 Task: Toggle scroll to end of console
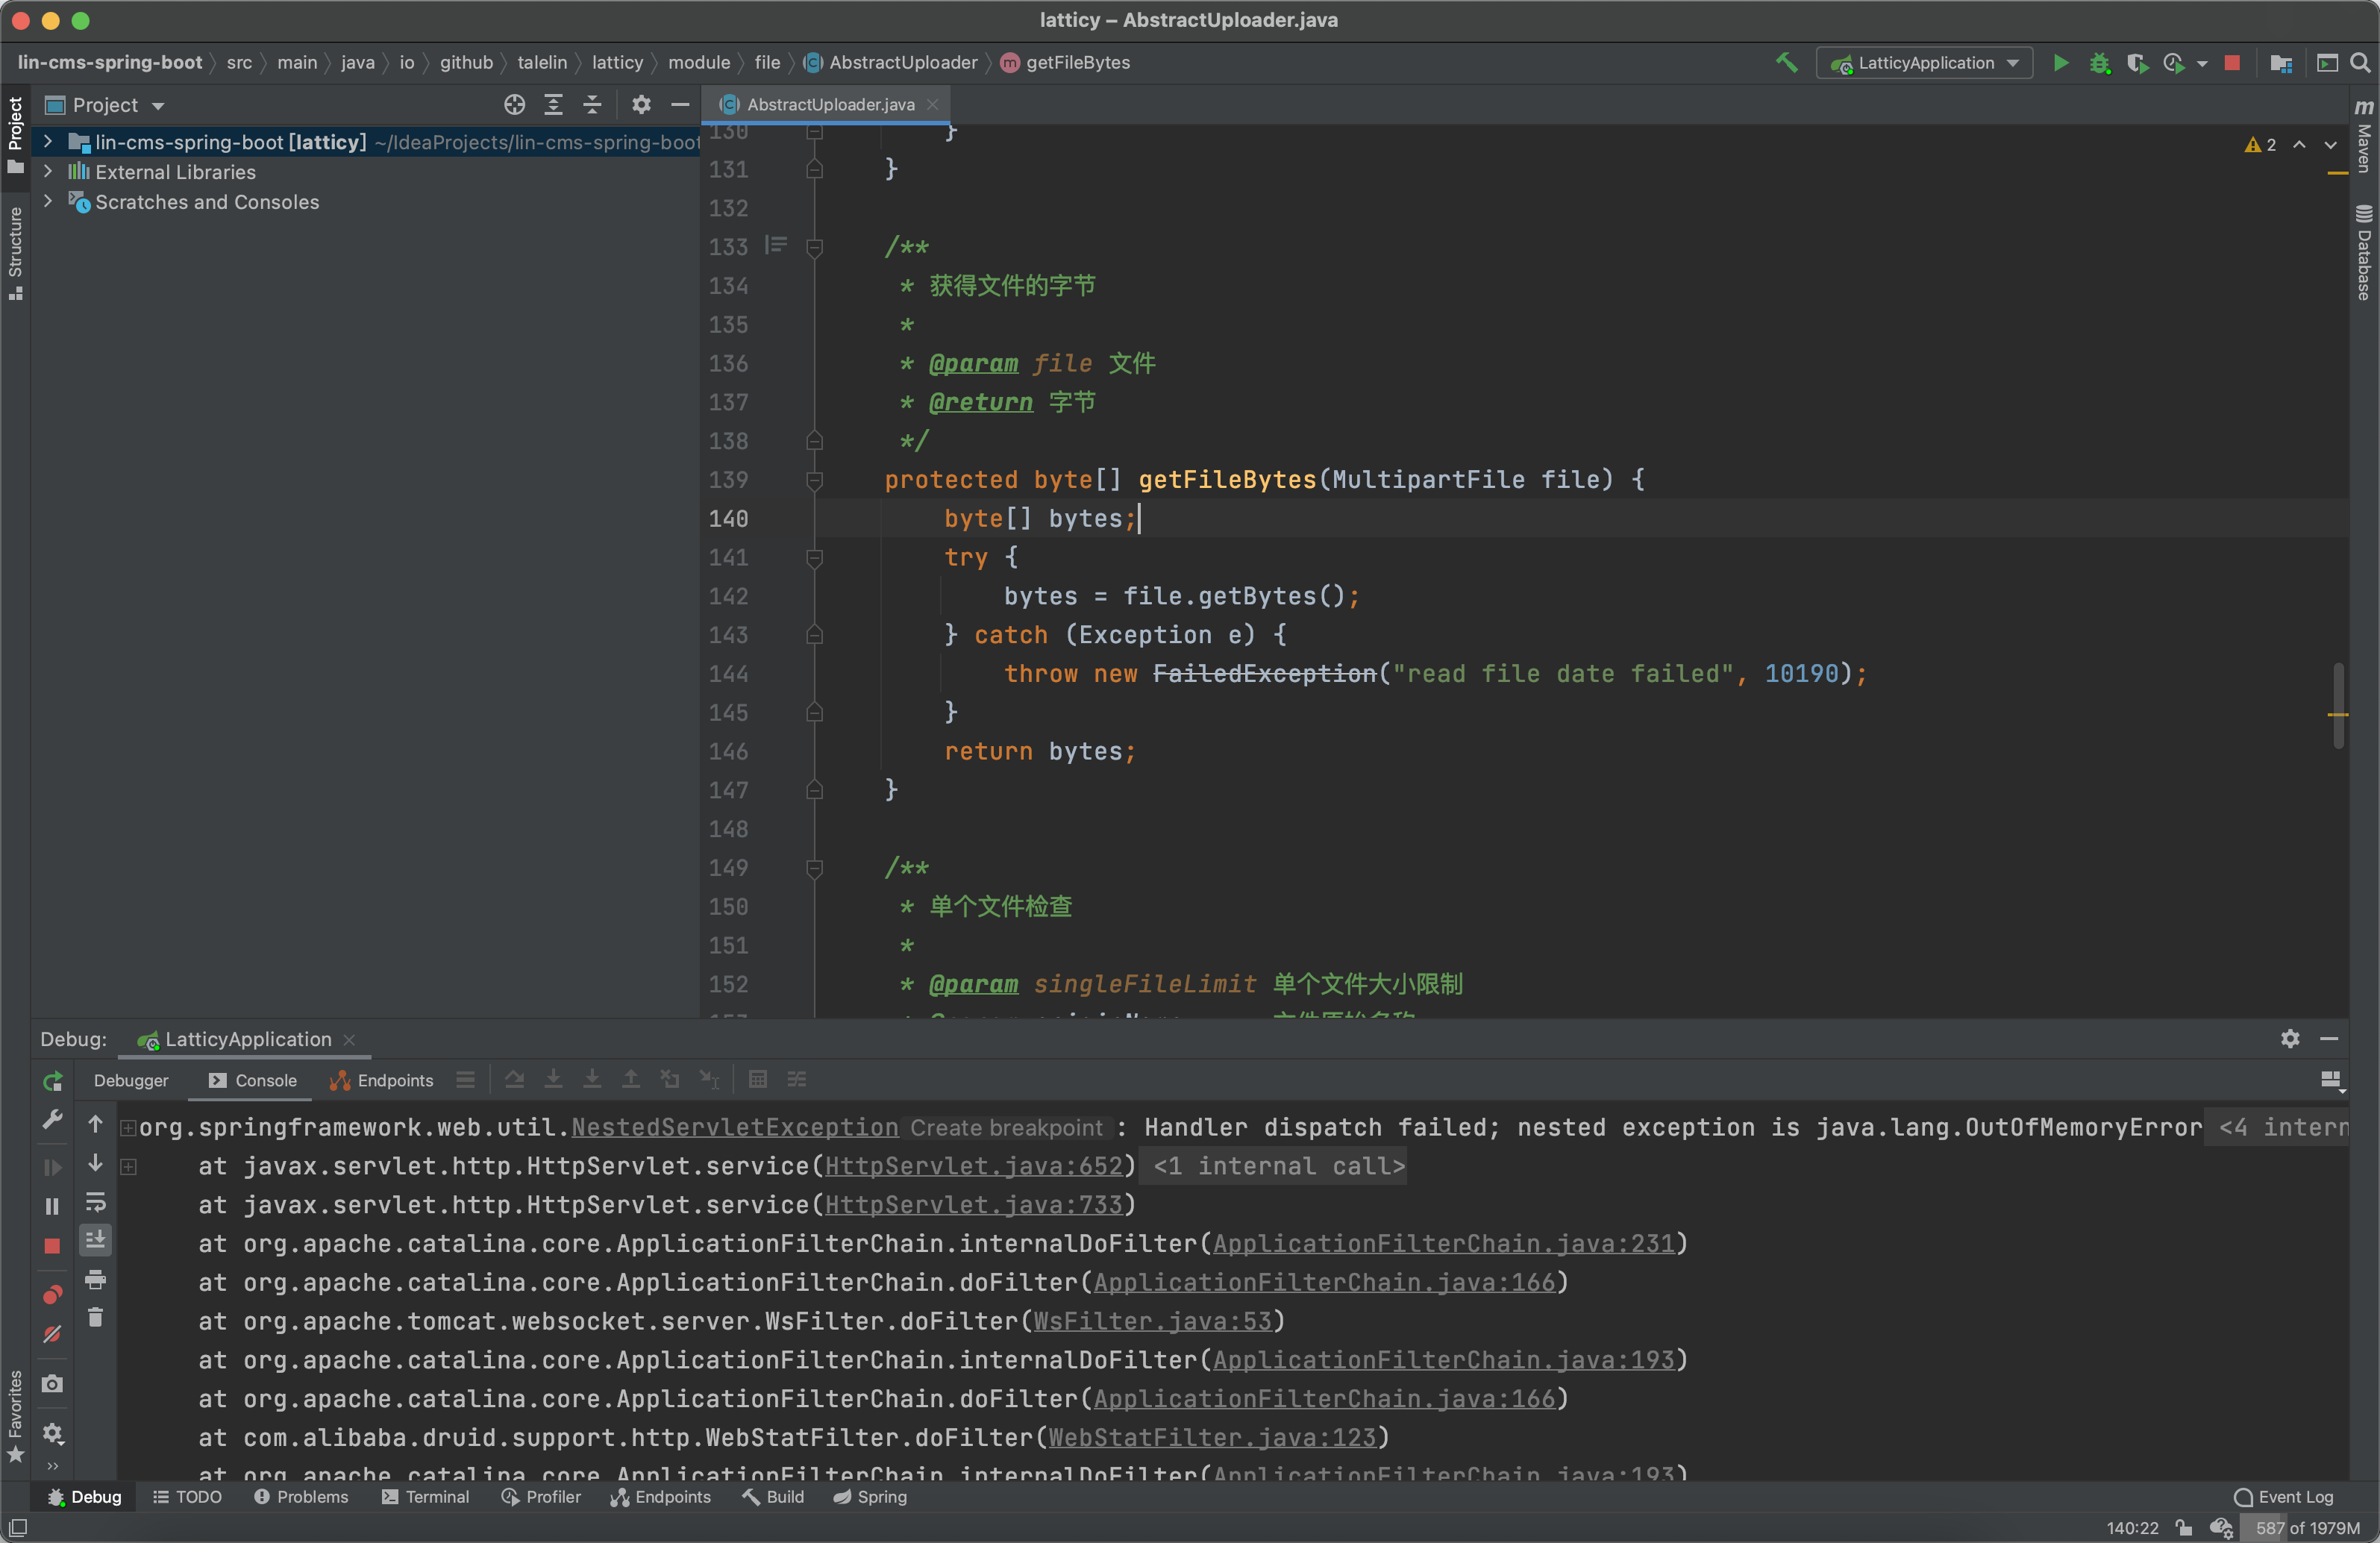[x=95, y=1240]
